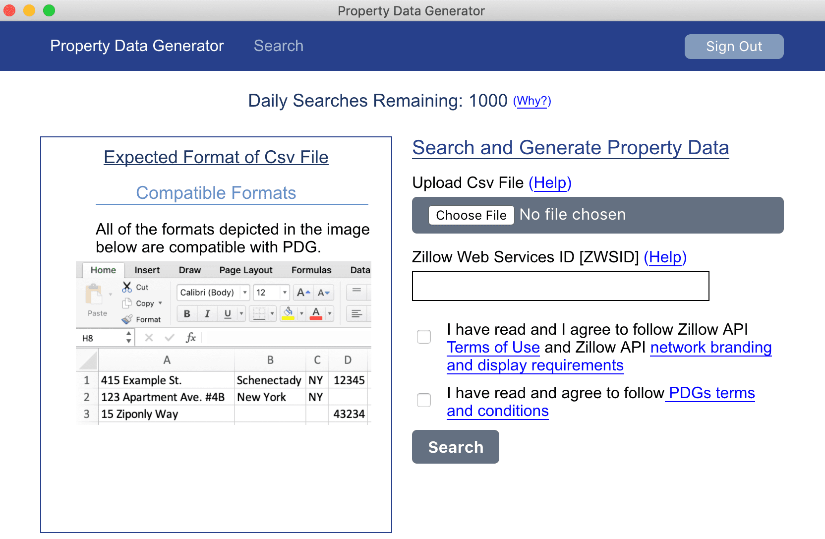Click the increase font size icon
This screenshot has width=825, height=539.
click(303, 293)
